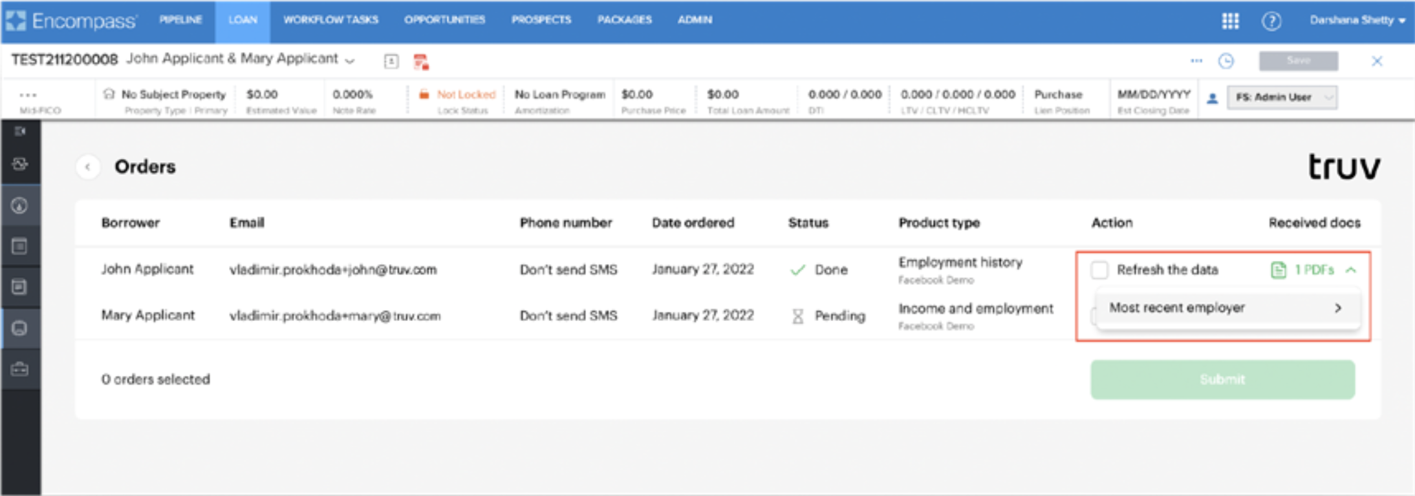1415x496 pixels.
Task: Click the blue user person icon
Action: 1213,98
